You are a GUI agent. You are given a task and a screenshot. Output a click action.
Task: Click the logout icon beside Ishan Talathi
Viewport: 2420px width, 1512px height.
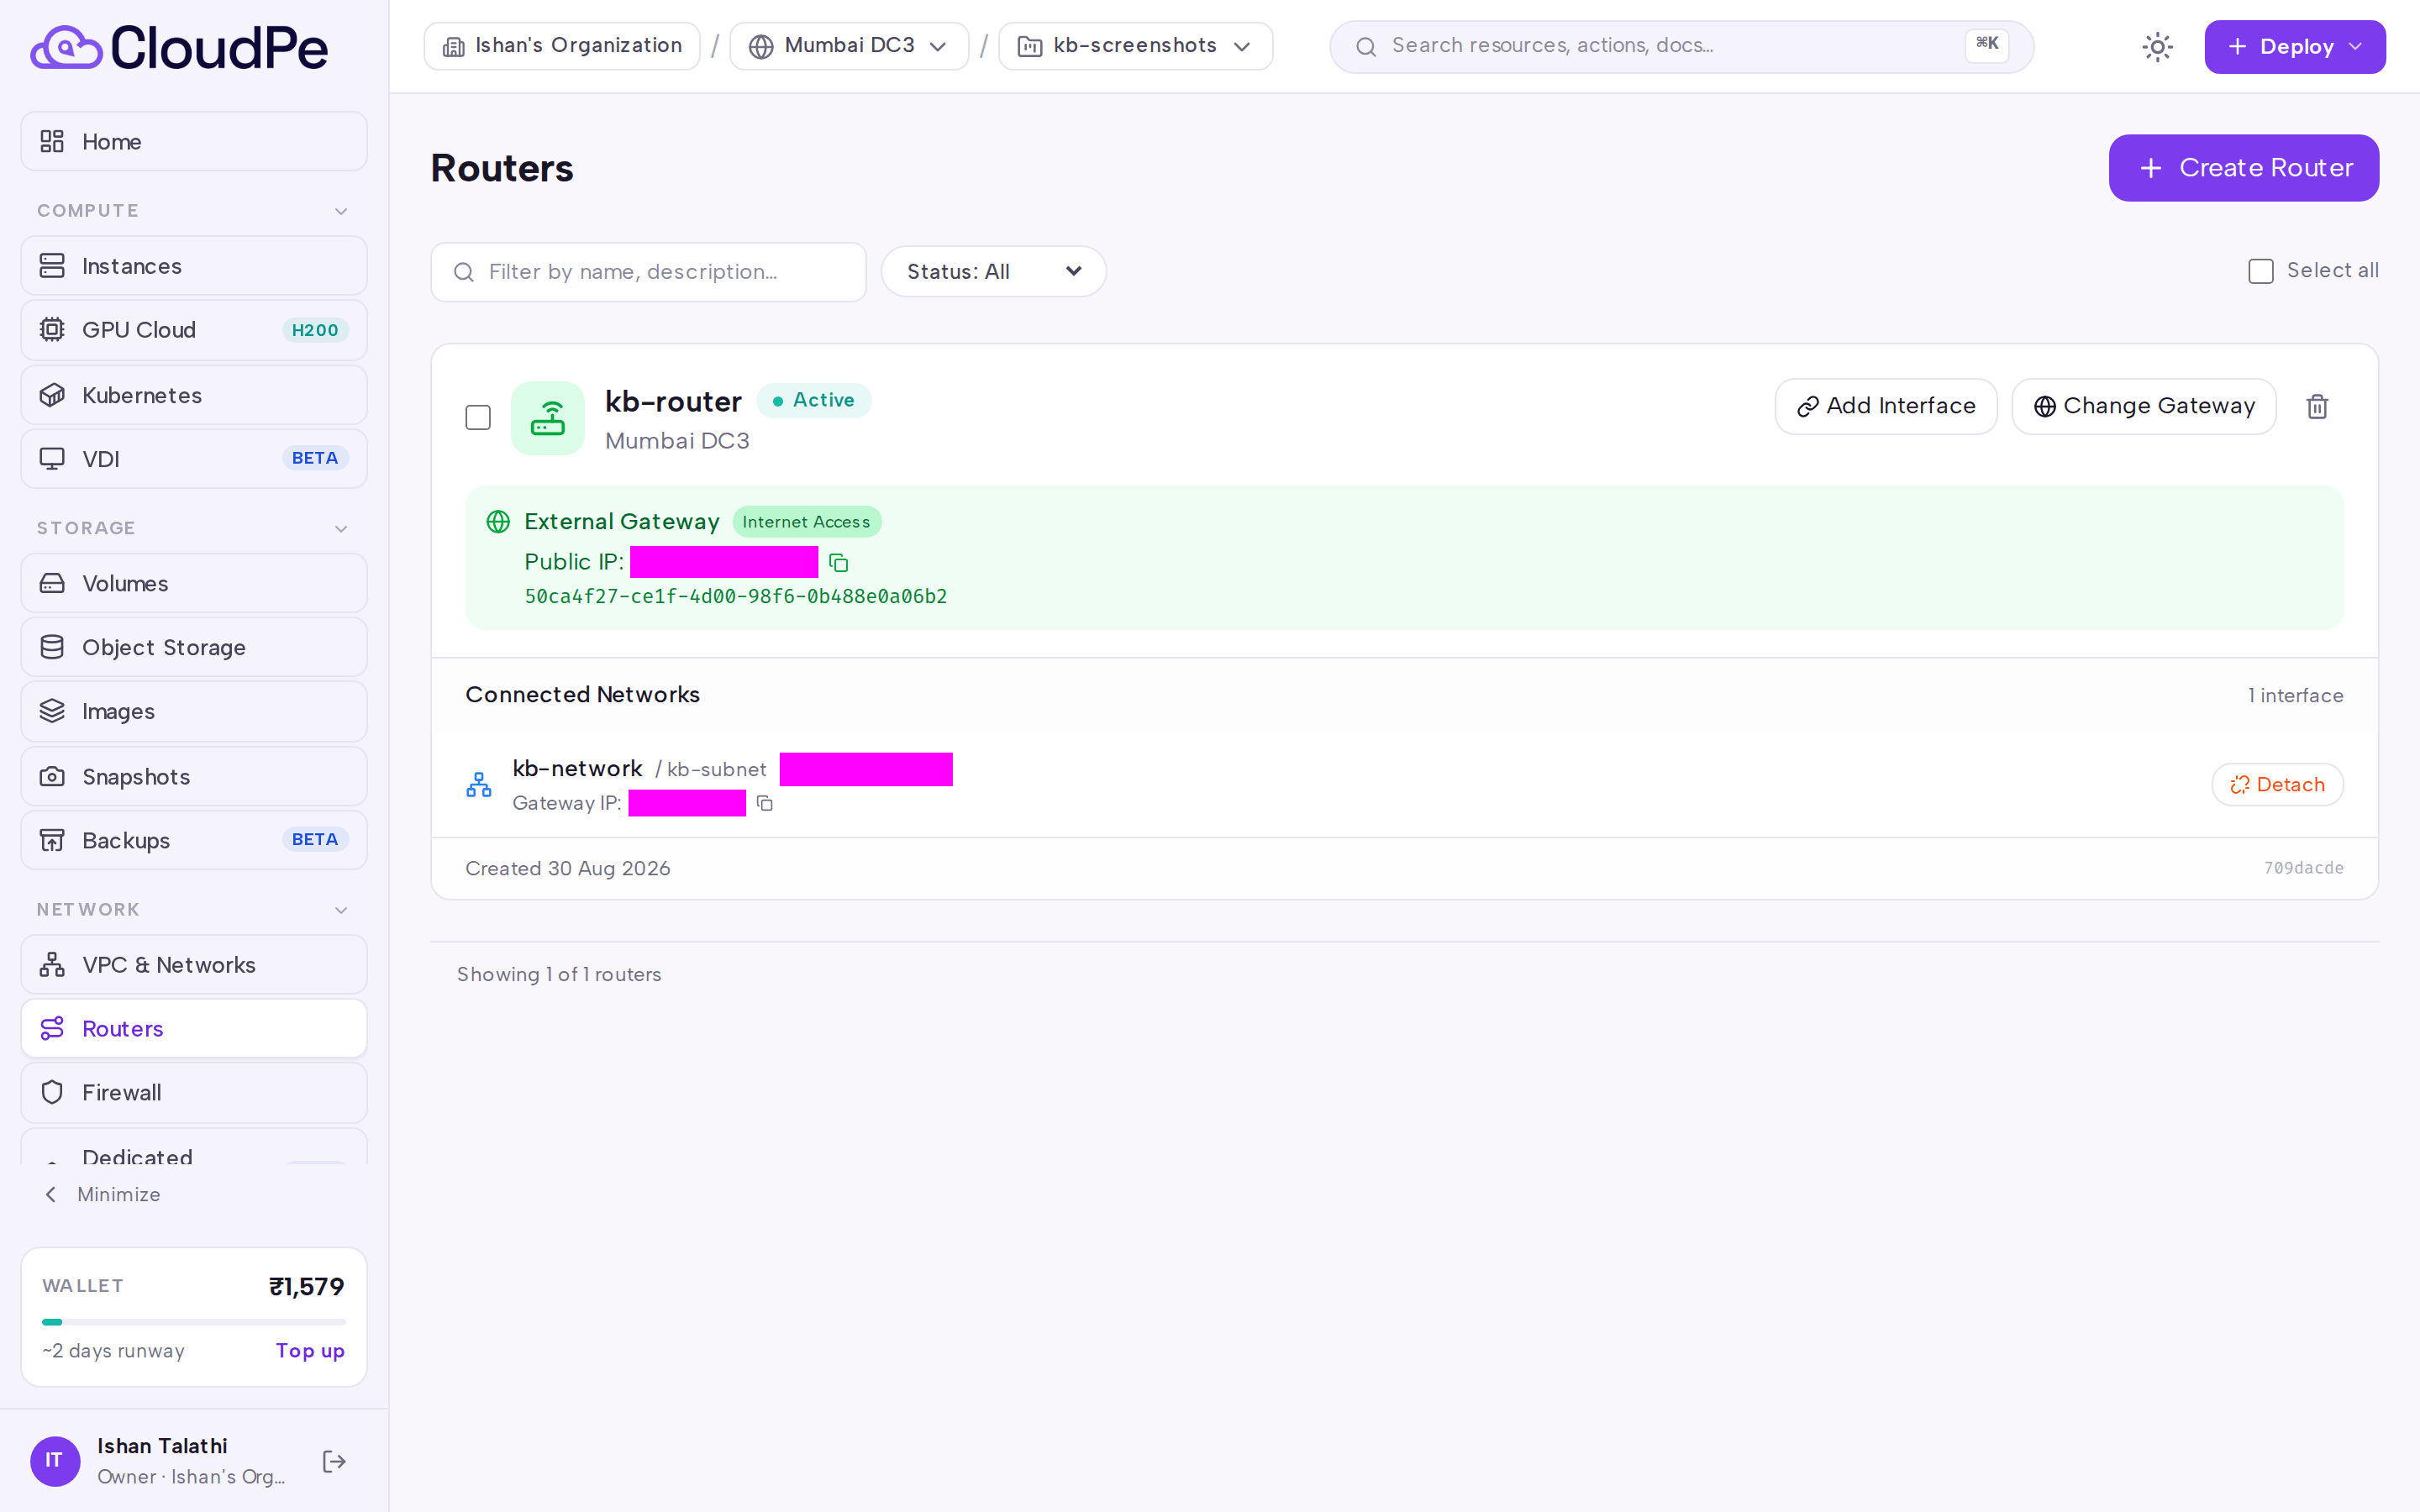(x=334, y=1461)
